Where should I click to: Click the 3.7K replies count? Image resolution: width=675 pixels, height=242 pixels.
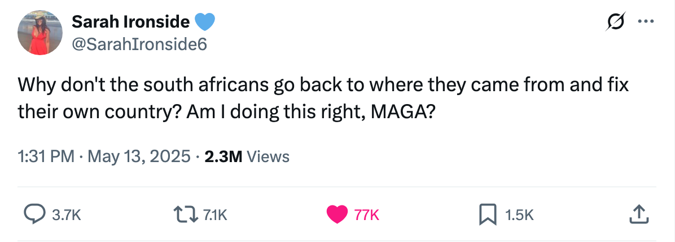(67, 214)
